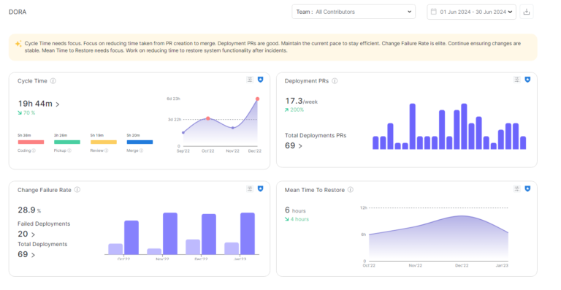The image size is (561, 290).
Task: Click the sparkle insights icon in banner
Action: coord(18,44)
